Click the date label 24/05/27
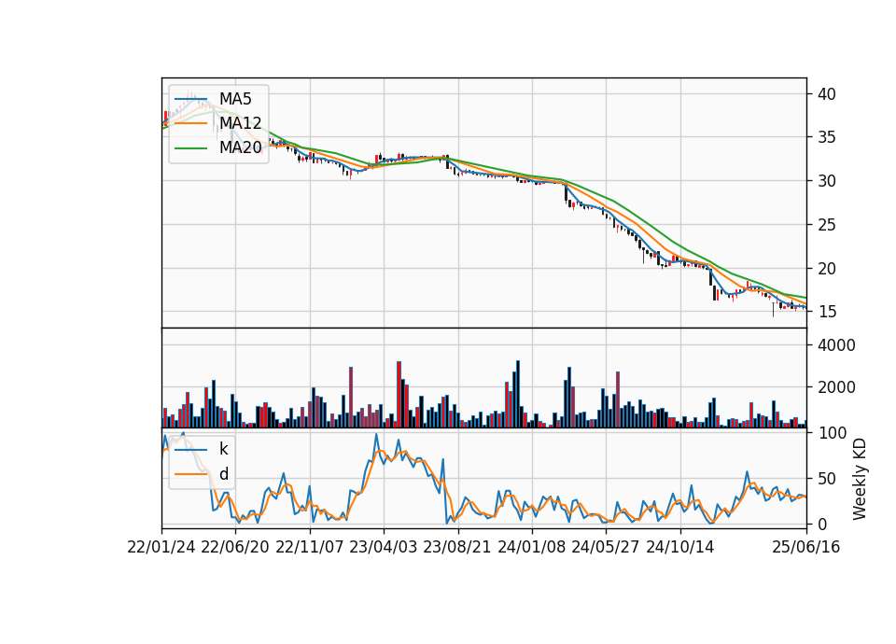This screenshot has height=644, width=896. point(606,547)
